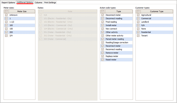This screenshot has height=103, width=177.
Task: Select the 'Final reading' row text
Action: coord(111,22)
